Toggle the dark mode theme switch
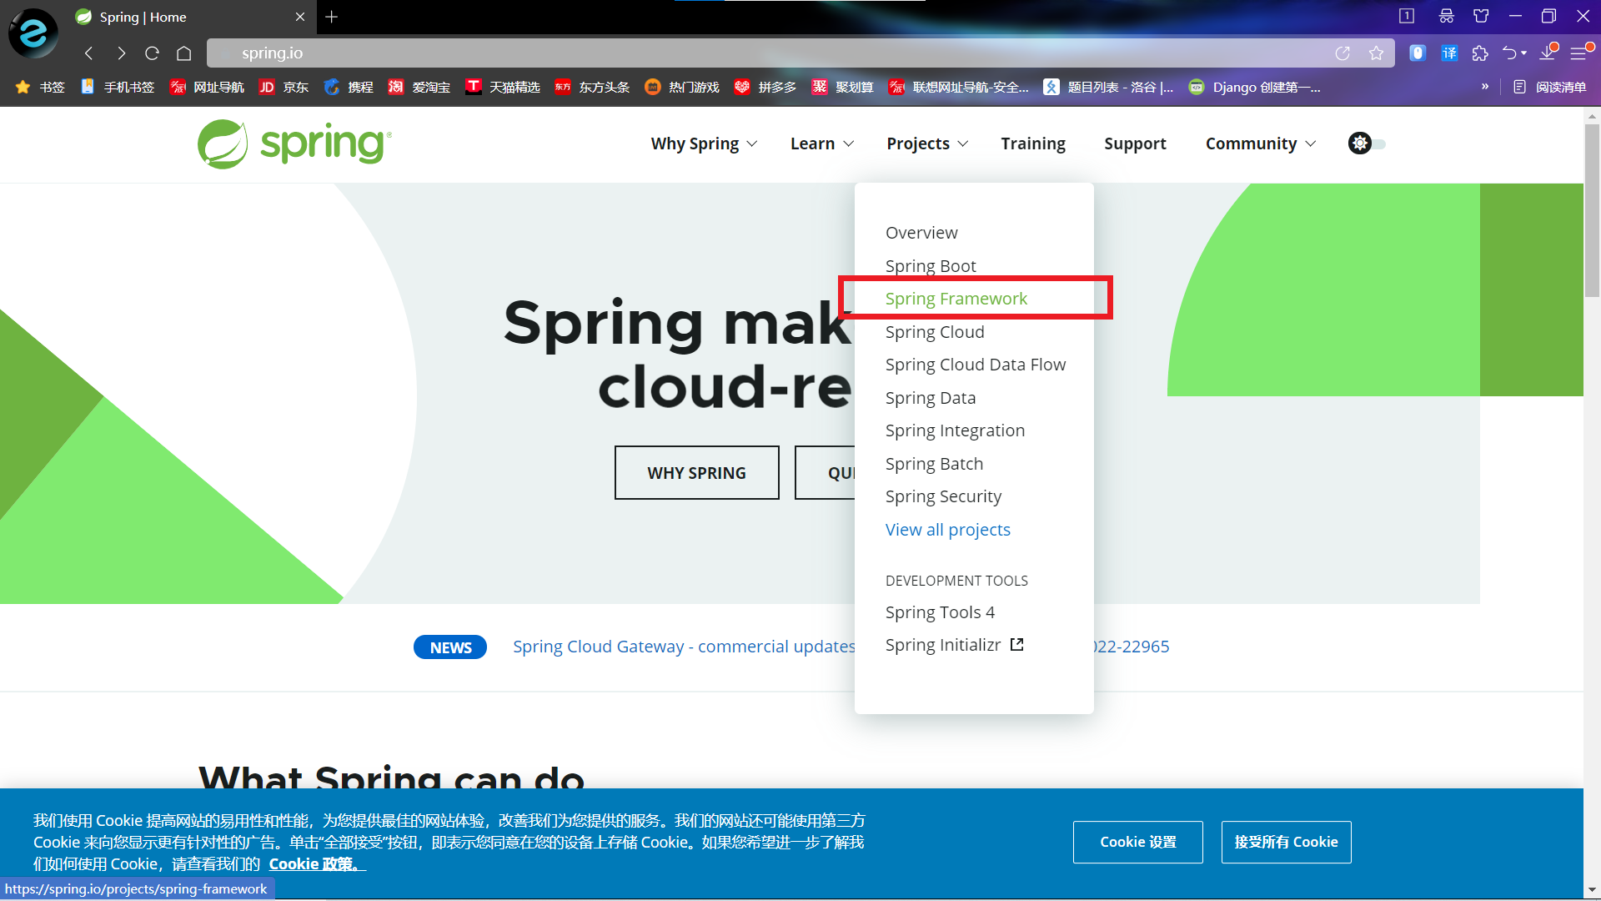The image size is (1601, 901). click(1367, 143)
